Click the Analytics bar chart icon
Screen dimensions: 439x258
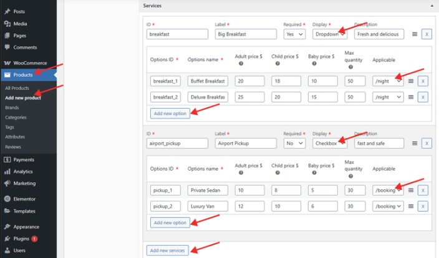click(7, 171)
